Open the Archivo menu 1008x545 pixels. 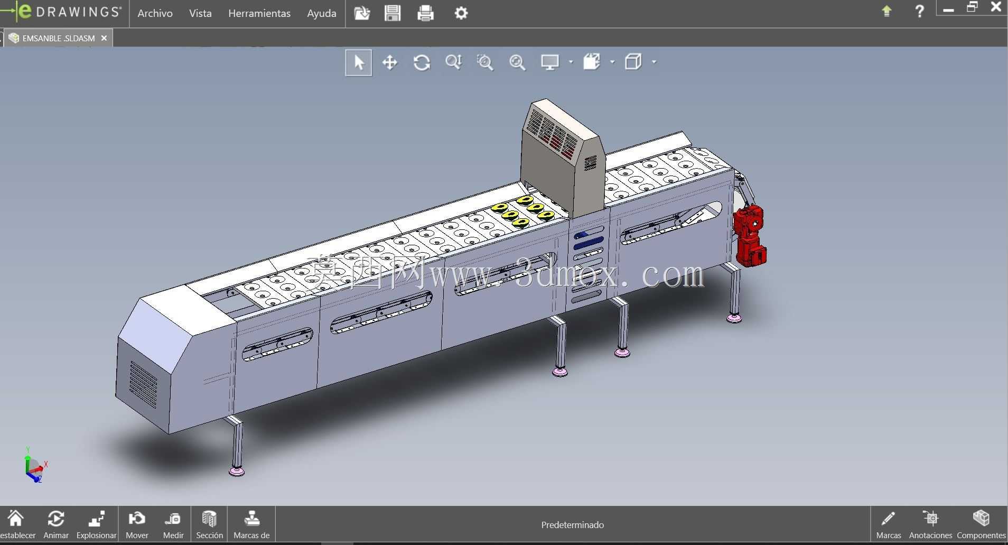[x=155, y=13]
